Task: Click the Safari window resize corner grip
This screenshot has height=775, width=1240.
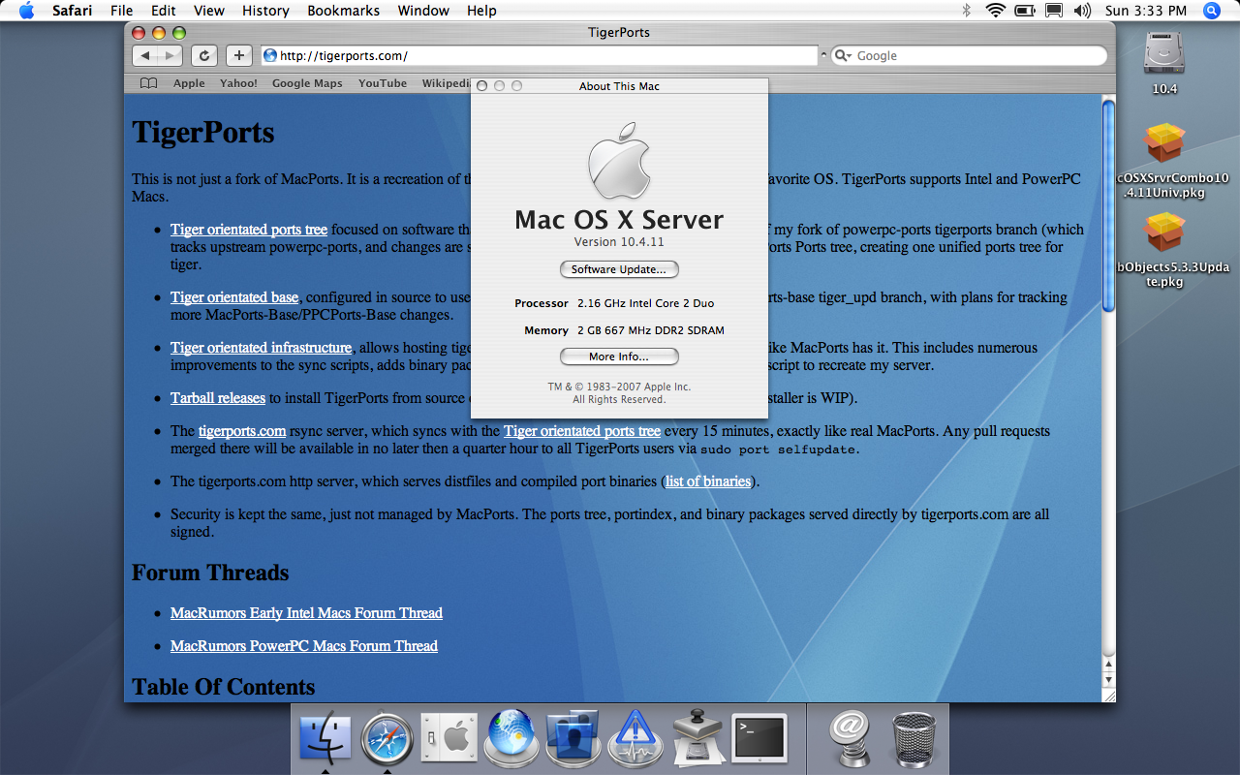Action: click(x=1109, y=696)
